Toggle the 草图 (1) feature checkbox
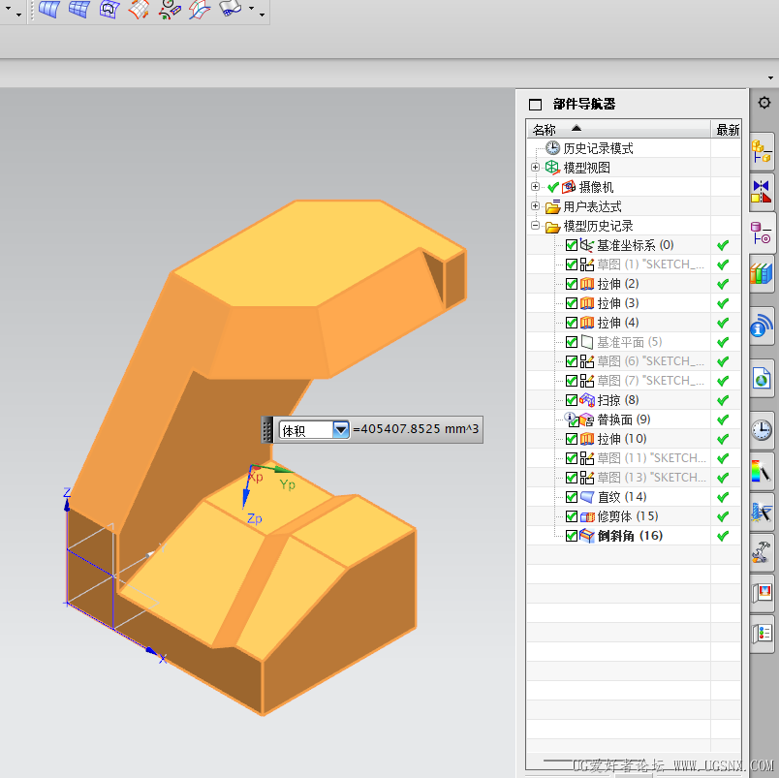This screenshot has width=779, height=778. [x=572, y=265]
